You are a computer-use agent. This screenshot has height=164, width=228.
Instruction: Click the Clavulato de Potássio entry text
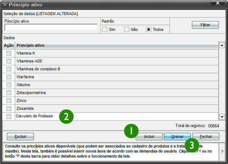35,116
